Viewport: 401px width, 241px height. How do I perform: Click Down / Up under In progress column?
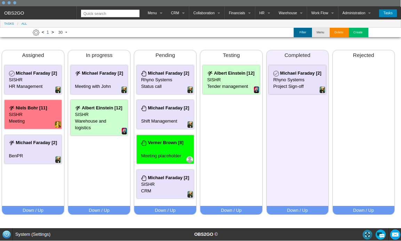coord(99,210)
